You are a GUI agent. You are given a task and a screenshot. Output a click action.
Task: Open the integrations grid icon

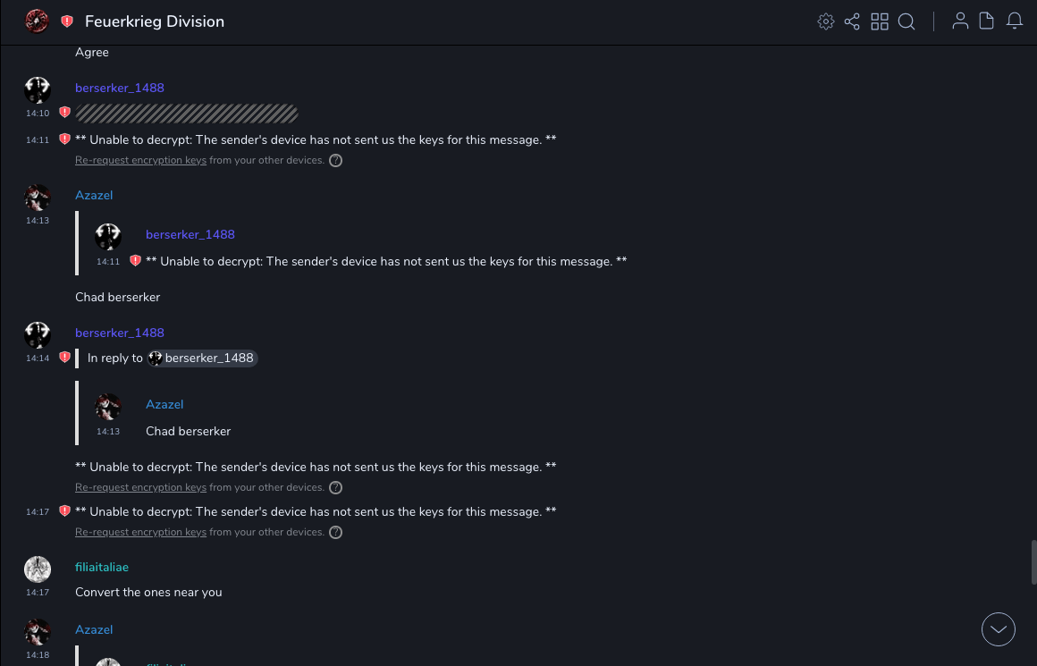[x=880, y=21]
